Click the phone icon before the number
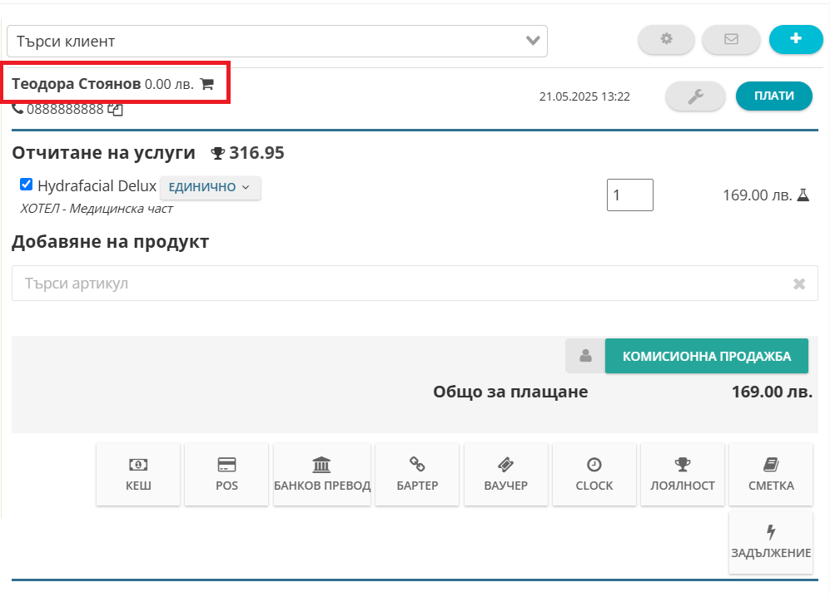Image resolution: width=830 pixels, height=597 pixels. point(17,109)
